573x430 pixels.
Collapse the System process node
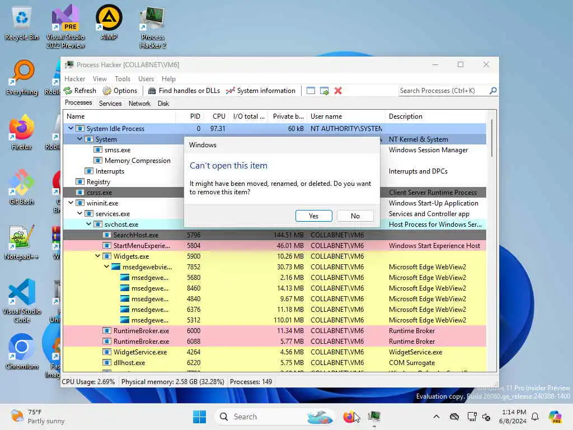(x=79, y=139)
